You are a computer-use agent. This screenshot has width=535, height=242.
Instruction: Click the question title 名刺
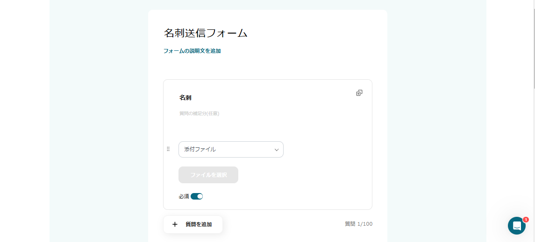point(185,98)
